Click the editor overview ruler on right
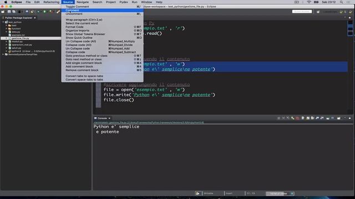The height and width of the screenshot is (199, 355). pos(350,66)
